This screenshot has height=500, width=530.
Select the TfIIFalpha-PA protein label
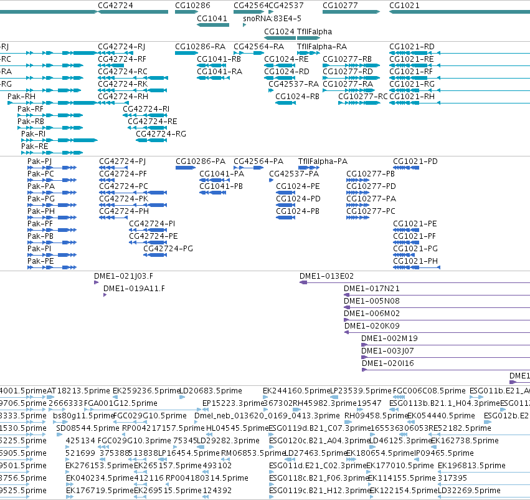click(x=323, y=161)
